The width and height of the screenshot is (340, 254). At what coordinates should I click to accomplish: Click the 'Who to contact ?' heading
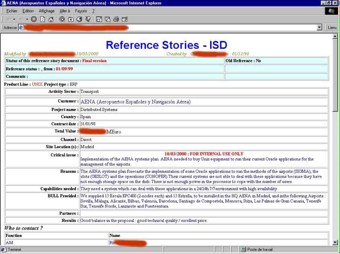click(23, 228)
